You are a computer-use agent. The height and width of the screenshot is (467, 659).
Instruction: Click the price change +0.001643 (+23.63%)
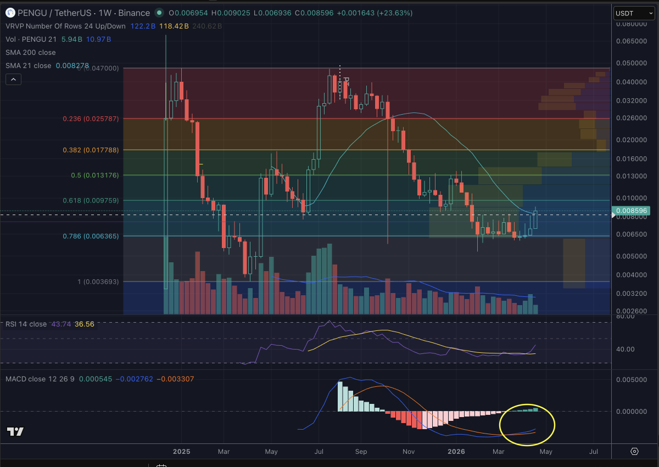(x=373, y=13)
